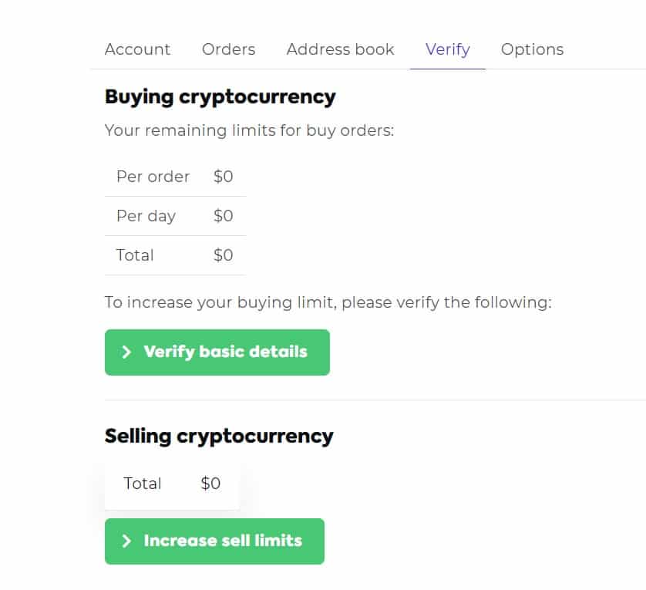Open the Account tab
This screenshot has width=646, height=590.
point(137,49)
